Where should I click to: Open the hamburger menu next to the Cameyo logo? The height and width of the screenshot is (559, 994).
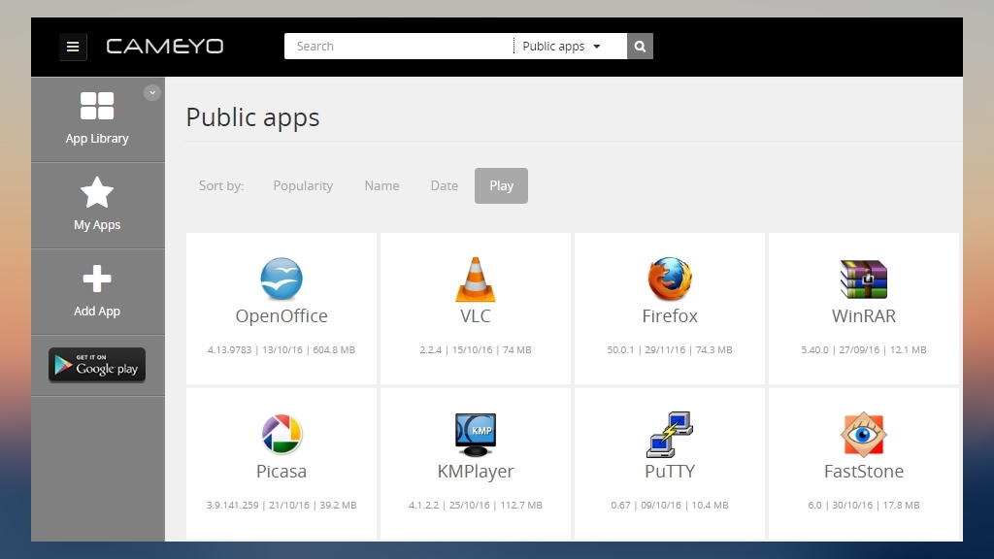click(73, 47)
